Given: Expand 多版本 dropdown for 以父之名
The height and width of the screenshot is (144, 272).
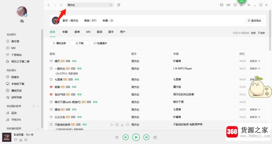Looking at the screenshot, I should (x=255, y=117).
